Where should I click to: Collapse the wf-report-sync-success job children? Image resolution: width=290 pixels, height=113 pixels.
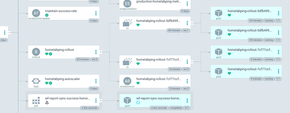[101, 100]
